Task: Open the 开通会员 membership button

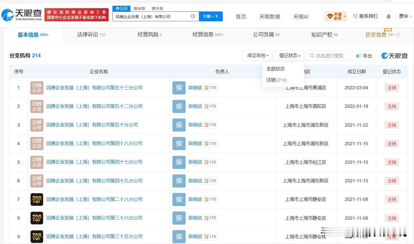Action: pos(336,16)
